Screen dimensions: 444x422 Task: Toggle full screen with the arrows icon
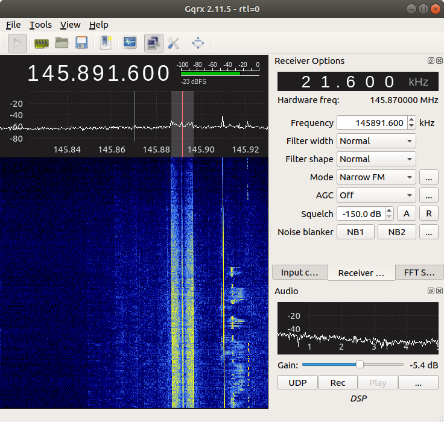point(198,43)
